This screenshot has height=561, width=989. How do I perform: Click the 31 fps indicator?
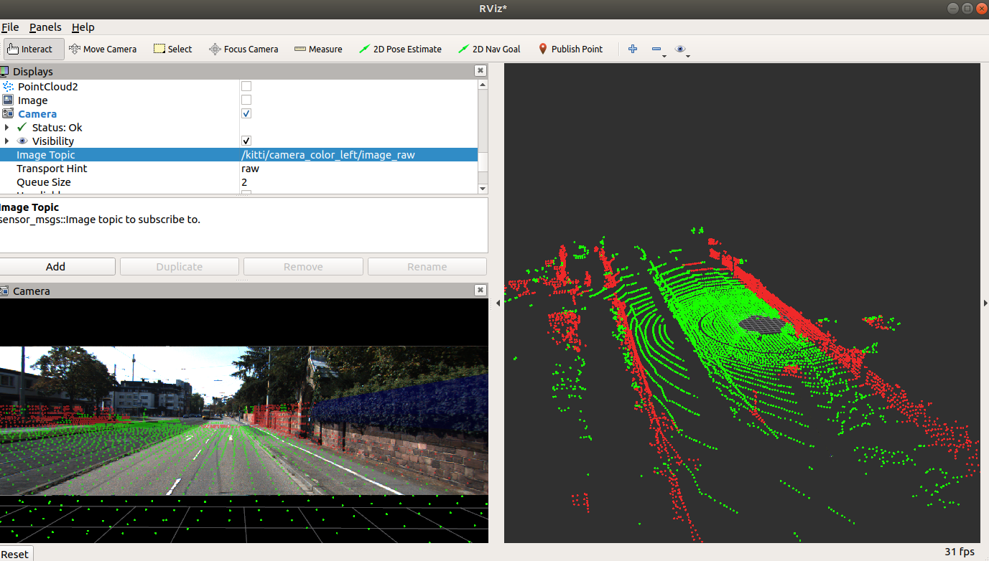pos(960,552)
